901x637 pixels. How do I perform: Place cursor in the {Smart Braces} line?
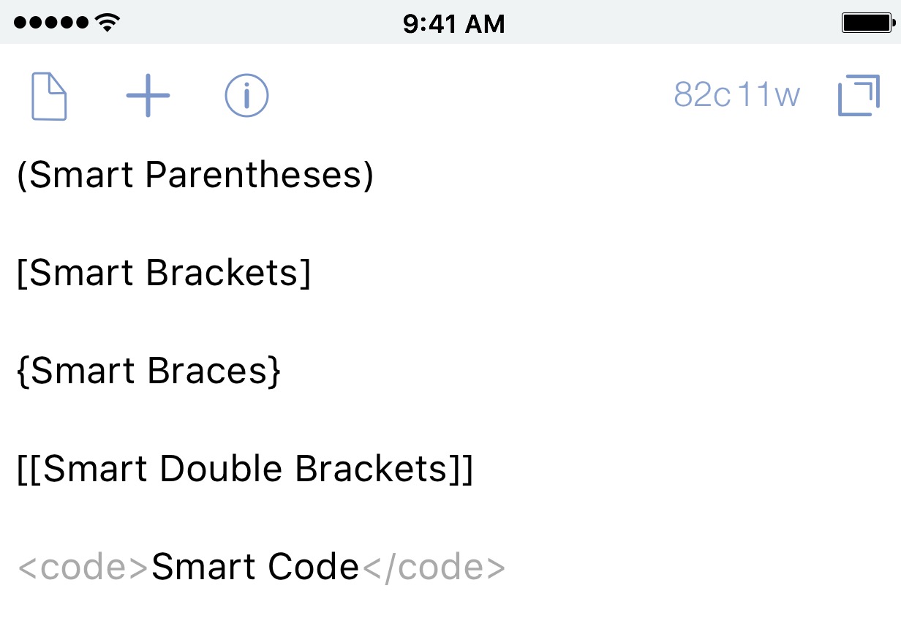(x=148, y=371)
